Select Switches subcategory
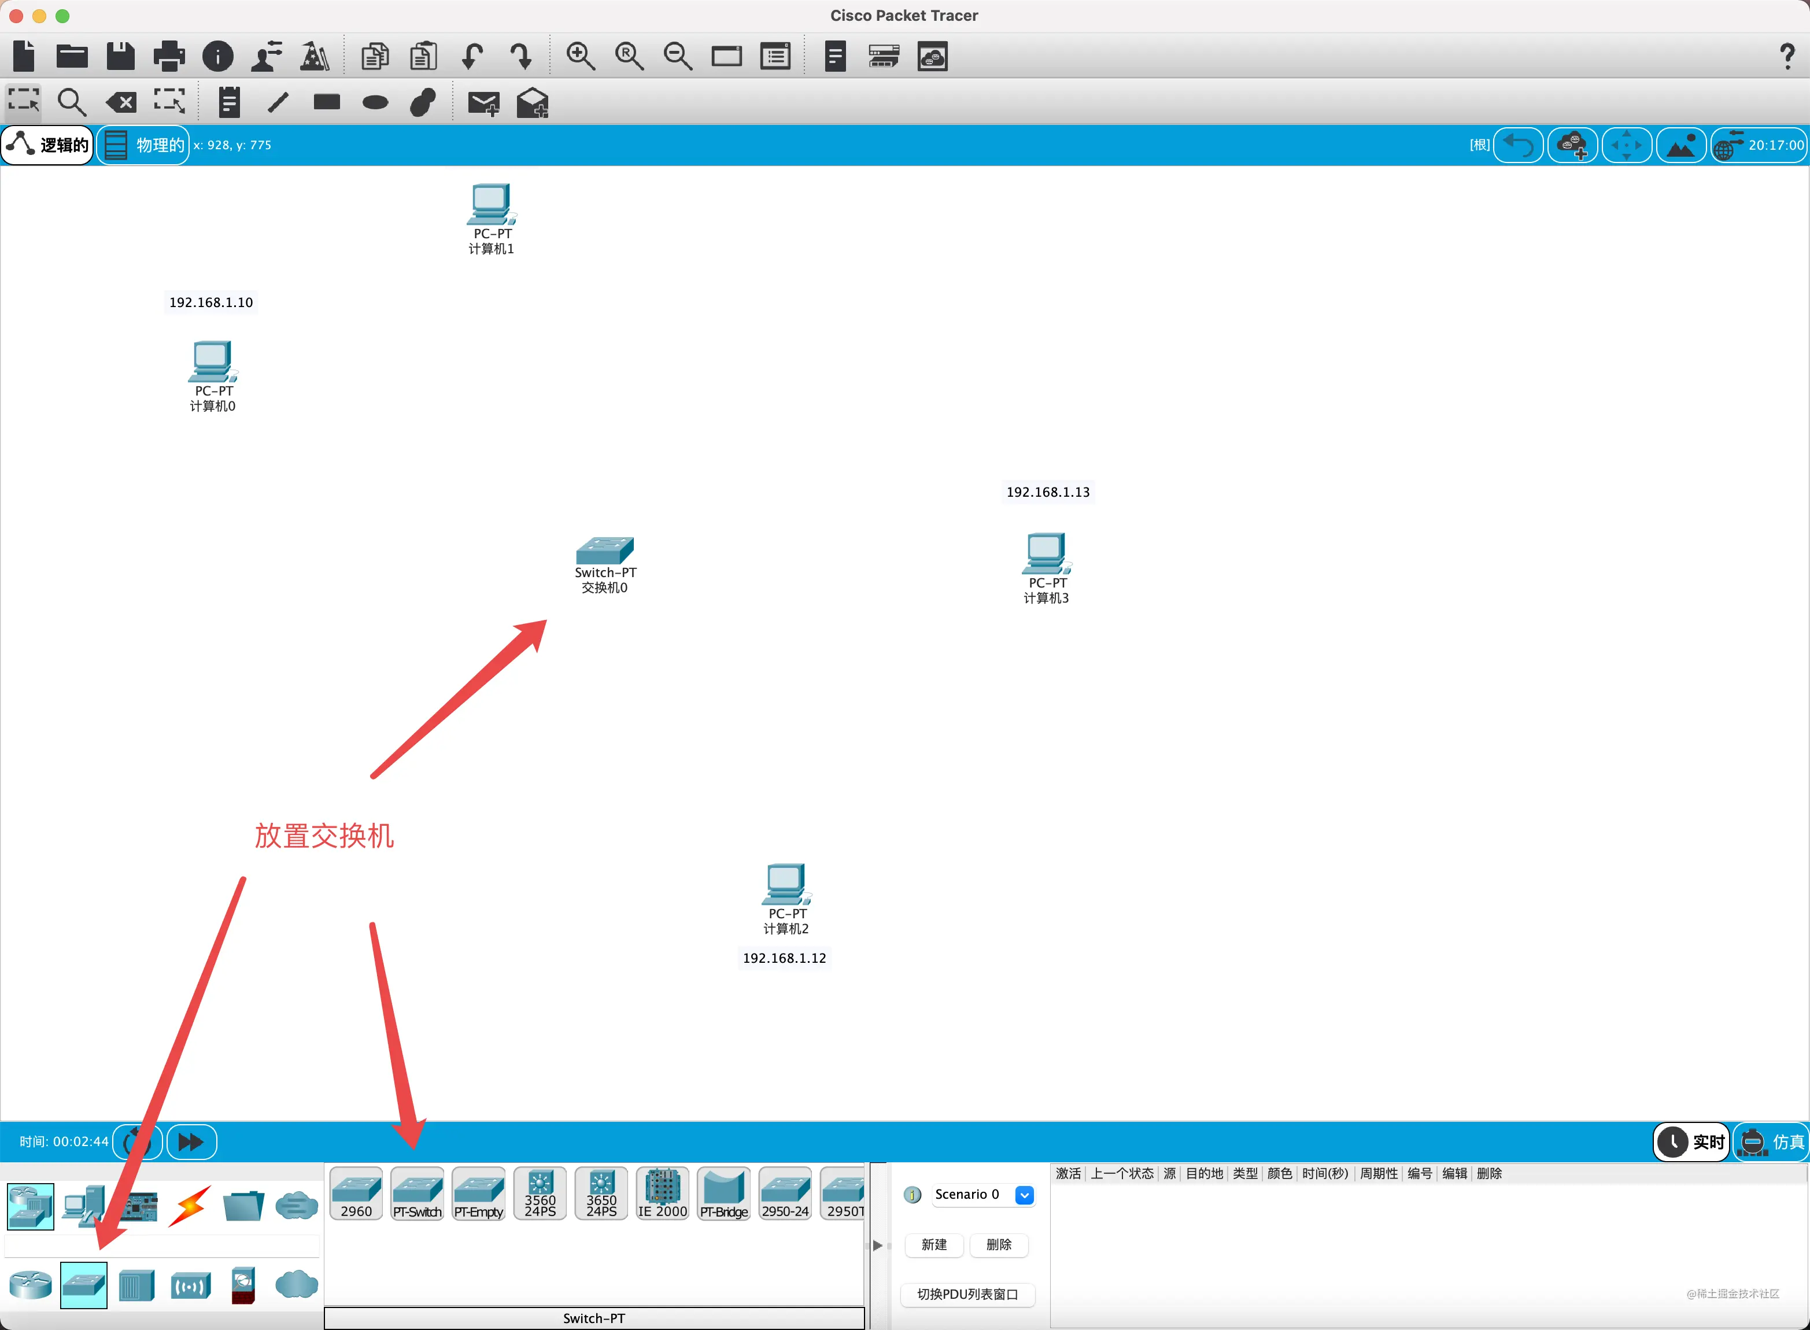Screen dimensions: 1810x1330 pyautogui.click(x=84, y=1285)
